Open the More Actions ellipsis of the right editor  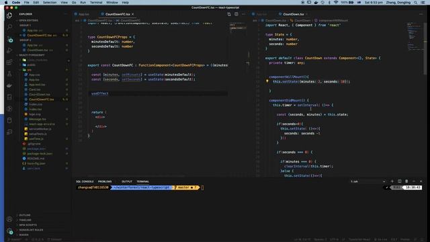tap(421, 14)
